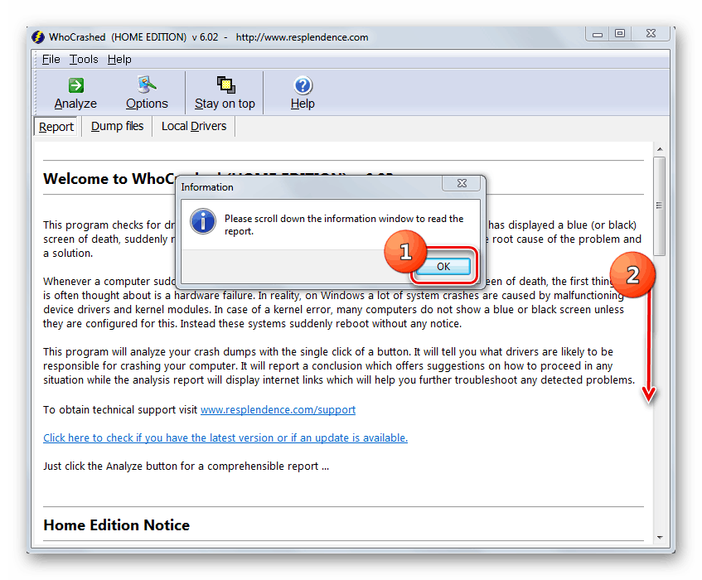The height and width of the screenshot is (580, 702).
Task: Click the Analyze green arrow icon
Action: tap(75, 85)
